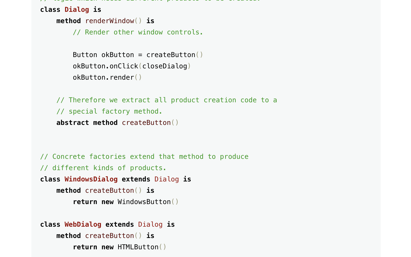Click the WindowsButton constructor name
Viewport: 411px width, 257px height.
click(144, 202)
